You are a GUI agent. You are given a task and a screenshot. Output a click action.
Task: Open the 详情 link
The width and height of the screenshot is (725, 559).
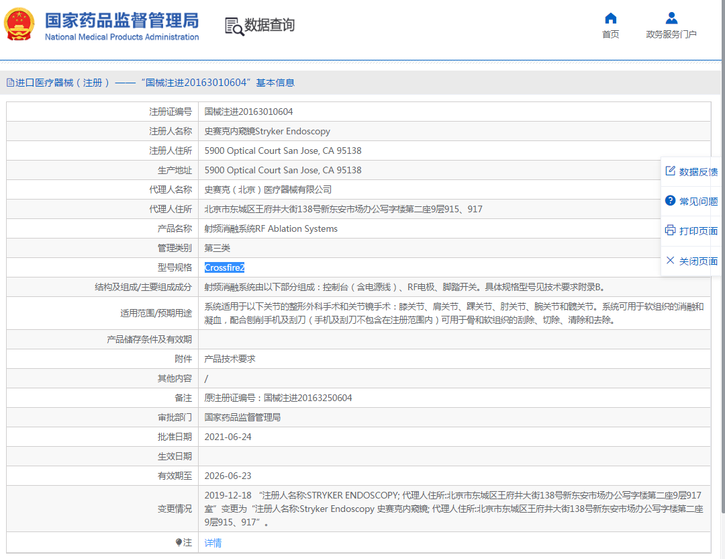pos(213,542)
